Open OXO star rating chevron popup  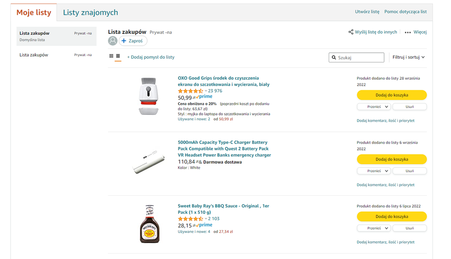[206, 91]
